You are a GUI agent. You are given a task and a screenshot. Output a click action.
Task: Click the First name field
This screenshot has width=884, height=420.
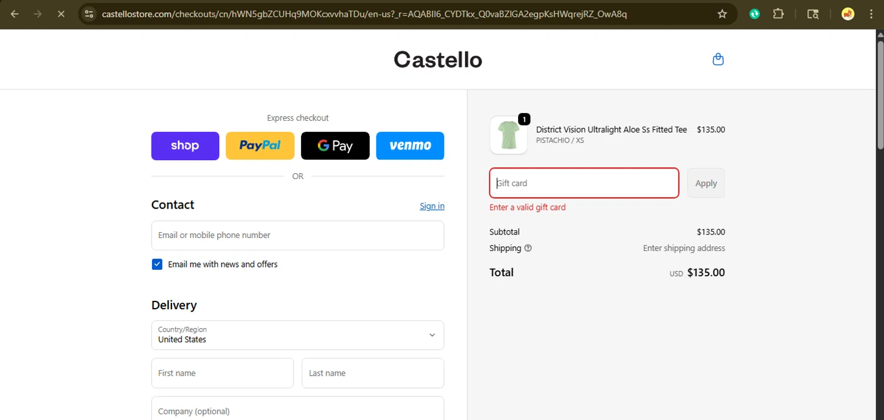point(222,373)
